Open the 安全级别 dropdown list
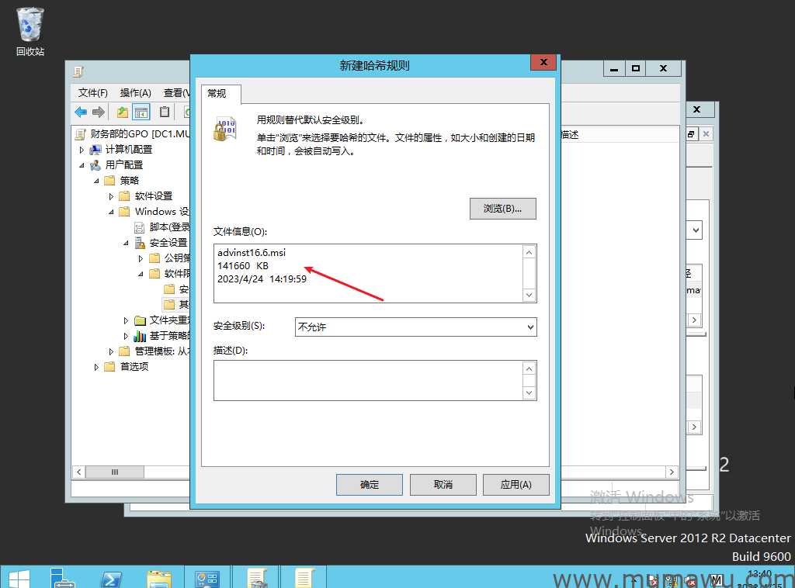795x588 pixels. pos(415,327)
